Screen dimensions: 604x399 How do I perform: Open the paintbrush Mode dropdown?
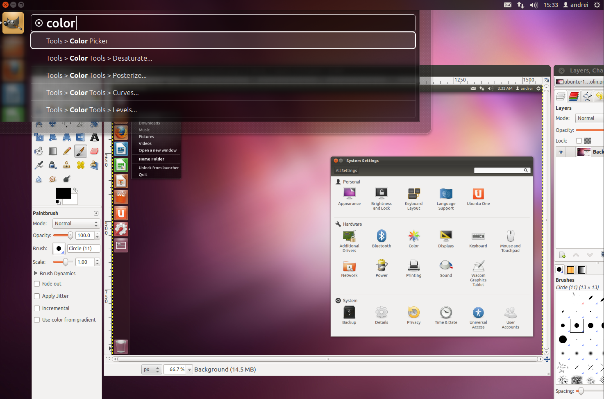click(76, 223)
